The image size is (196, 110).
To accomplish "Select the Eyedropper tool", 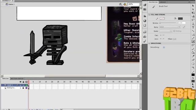I will [x=193, y=56].
